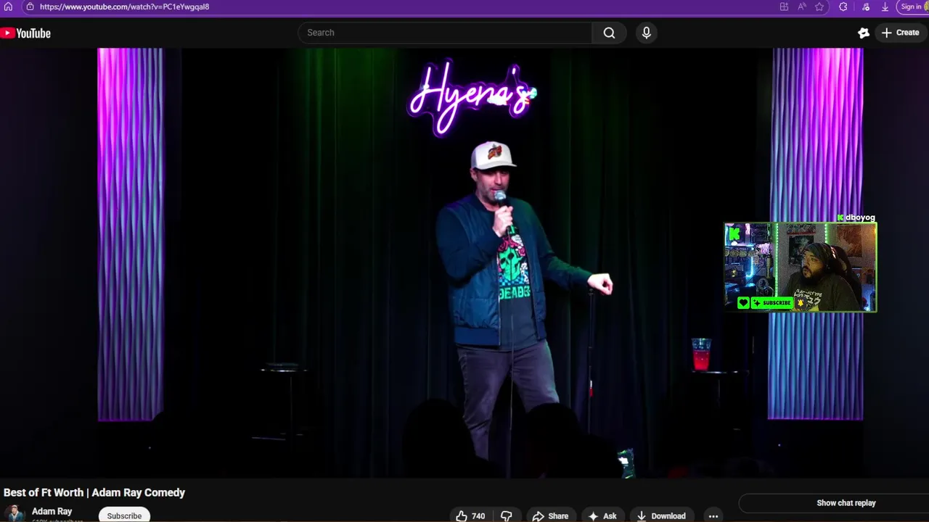
Task: Select the YouTube URL in the address bar
Action: [x=124, y=7]
